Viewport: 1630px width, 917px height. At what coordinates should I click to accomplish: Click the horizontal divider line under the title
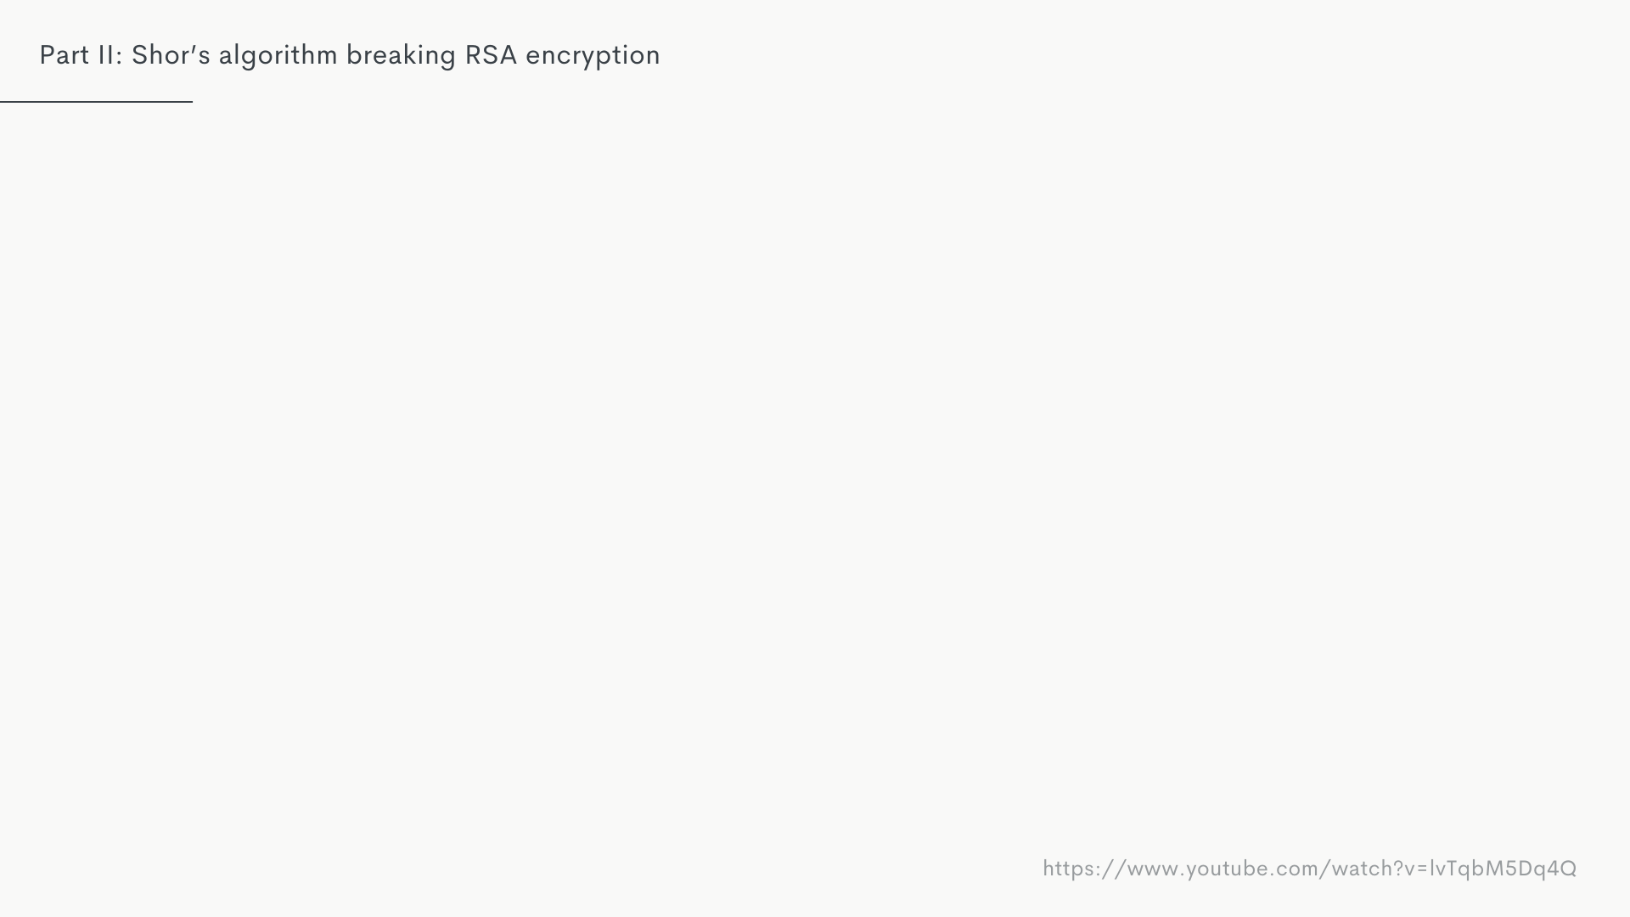point(96,102)
